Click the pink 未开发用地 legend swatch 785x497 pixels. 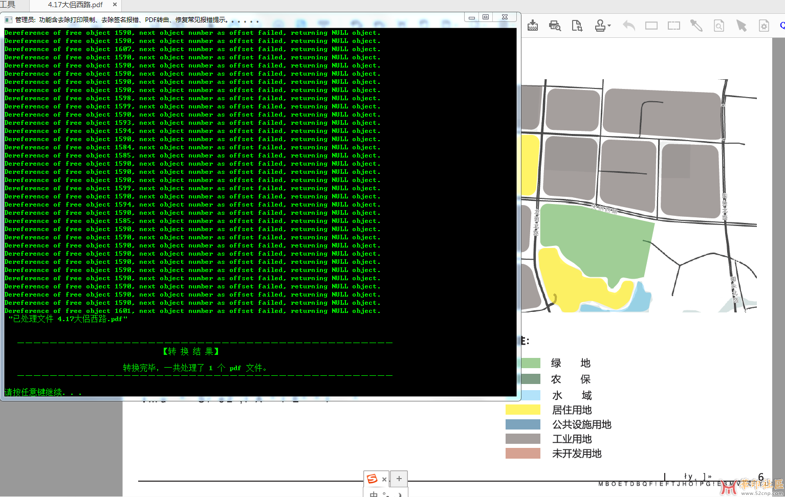pyautogui.click(x=523, y=454)
